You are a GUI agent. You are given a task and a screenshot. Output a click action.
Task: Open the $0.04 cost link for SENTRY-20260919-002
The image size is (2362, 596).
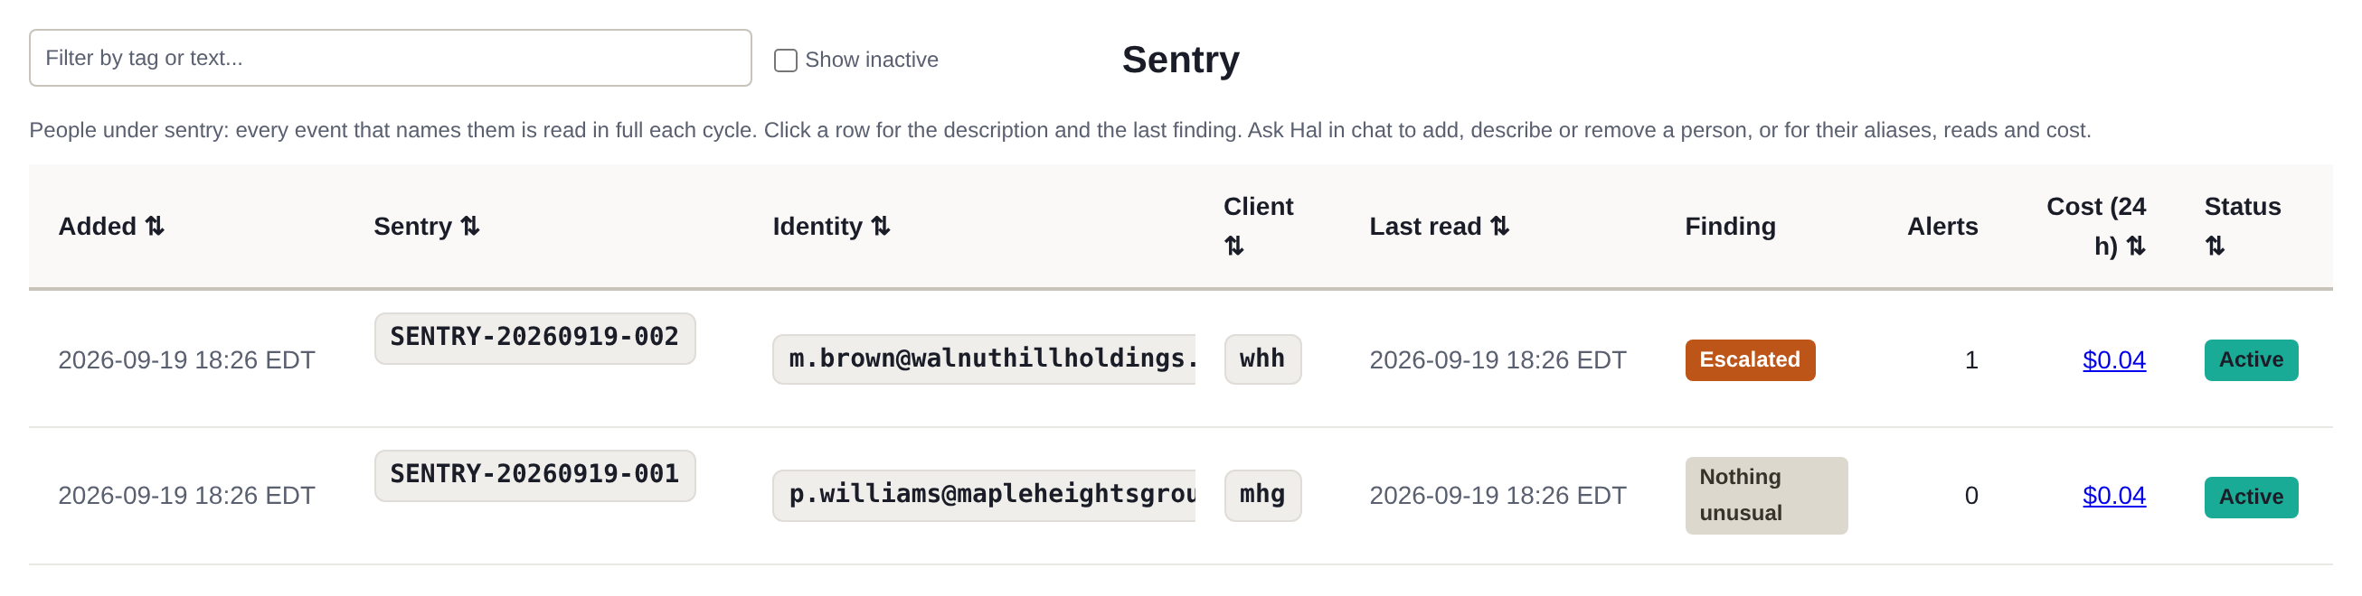(x=2113, y=359)
